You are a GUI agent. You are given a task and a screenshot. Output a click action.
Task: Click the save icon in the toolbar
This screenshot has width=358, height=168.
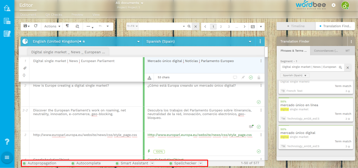pos(25,26)
